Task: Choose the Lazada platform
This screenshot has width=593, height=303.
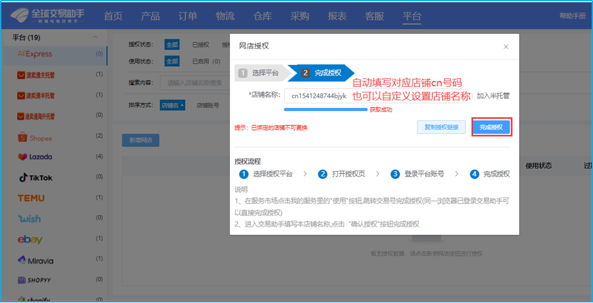Action: [35, 157]
